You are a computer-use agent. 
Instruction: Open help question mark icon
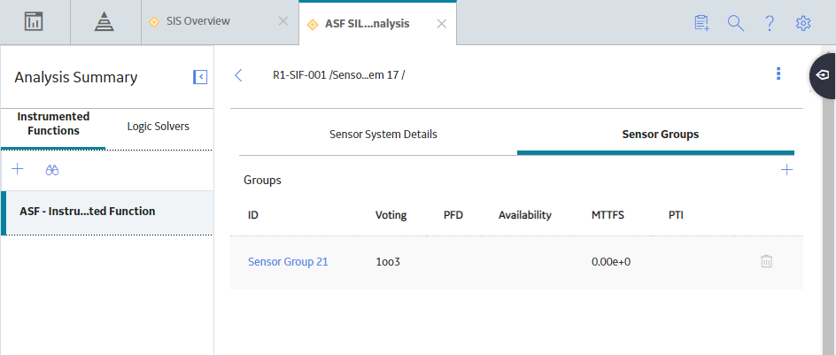770,23
